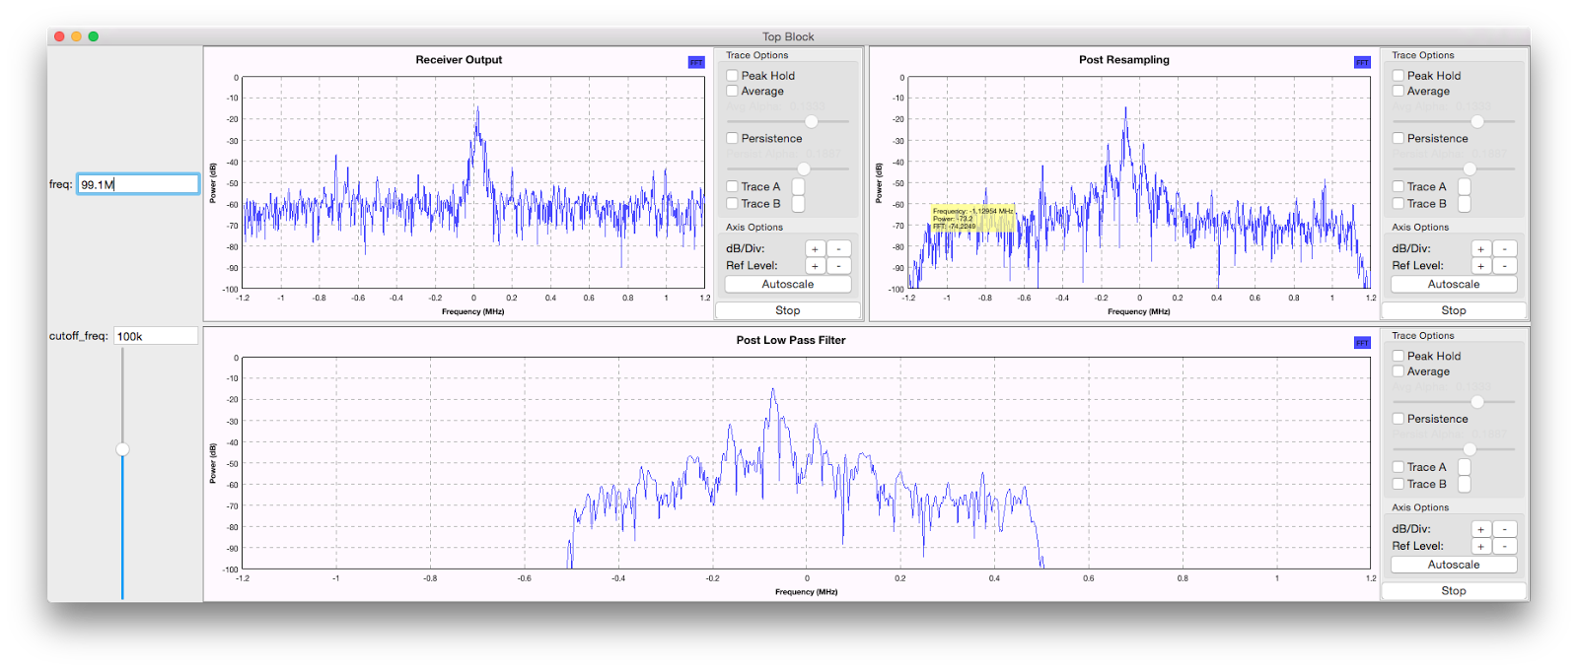Screen dimensions: 1578x670
Task: Enable Persistence for Post Low Pass Filter
Action: tap(1399, 419)
